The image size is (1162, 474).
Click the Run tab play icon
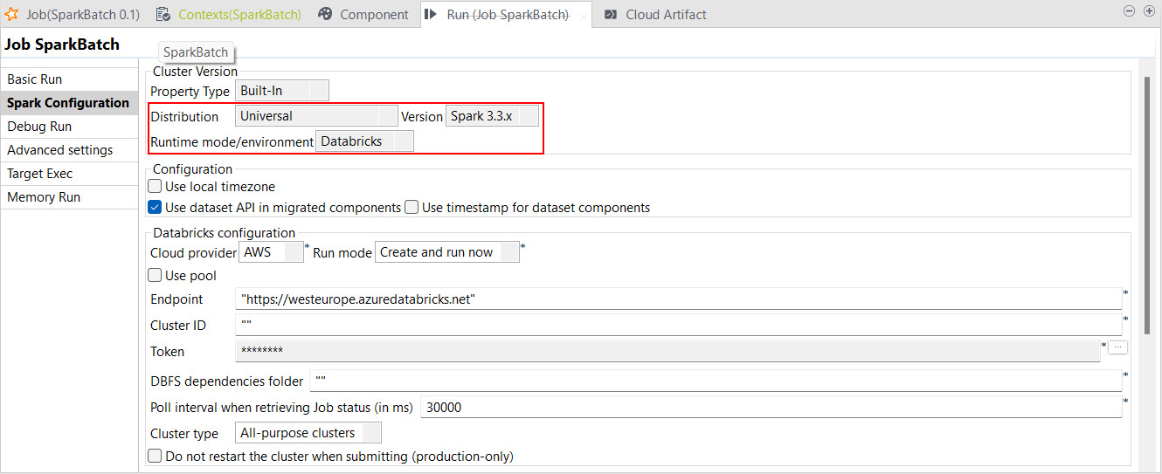point(432,15)
